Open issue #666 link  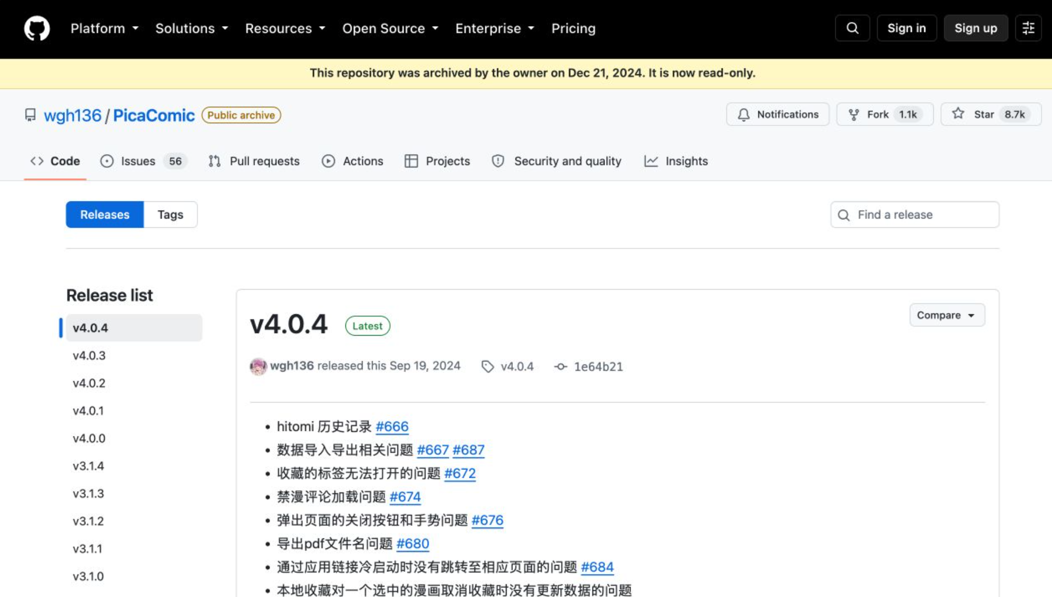[x=392, y=427]
